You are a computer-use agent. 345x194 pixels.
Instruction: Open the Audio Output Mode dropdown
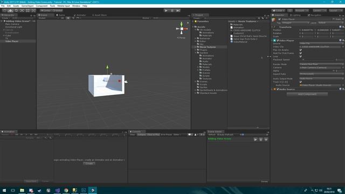pos(321,79)
